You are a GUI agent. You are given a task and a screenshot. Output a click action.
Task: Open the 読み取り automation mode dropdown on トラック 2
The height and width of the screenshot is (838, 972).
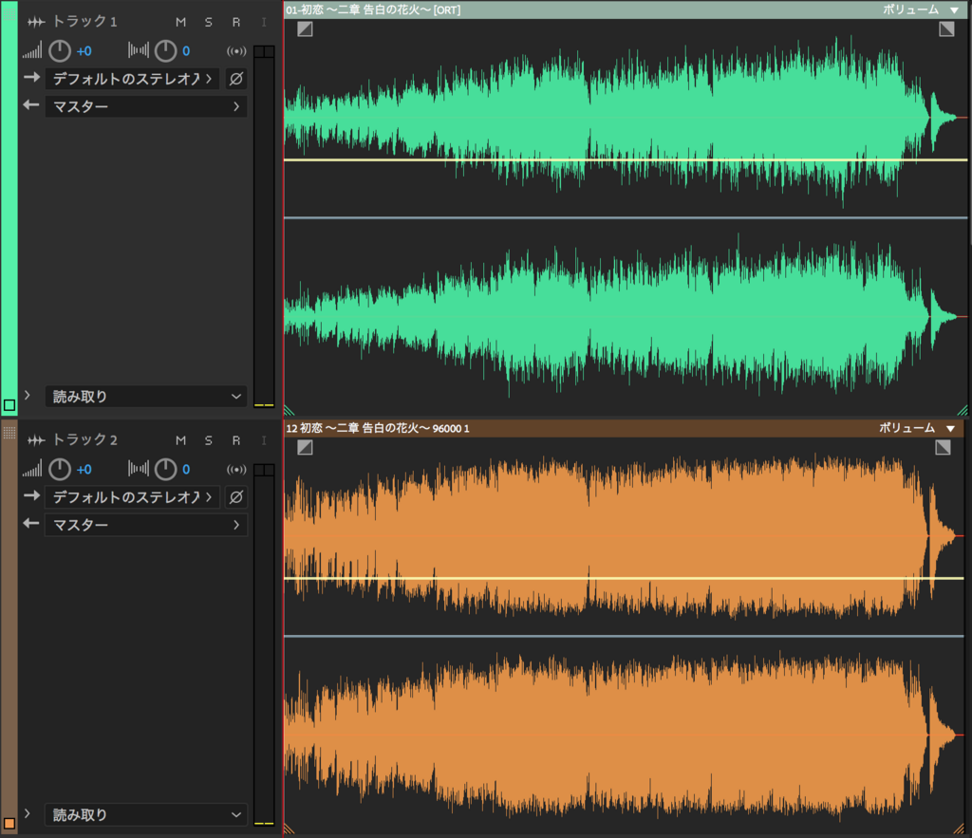coord(146,815)
